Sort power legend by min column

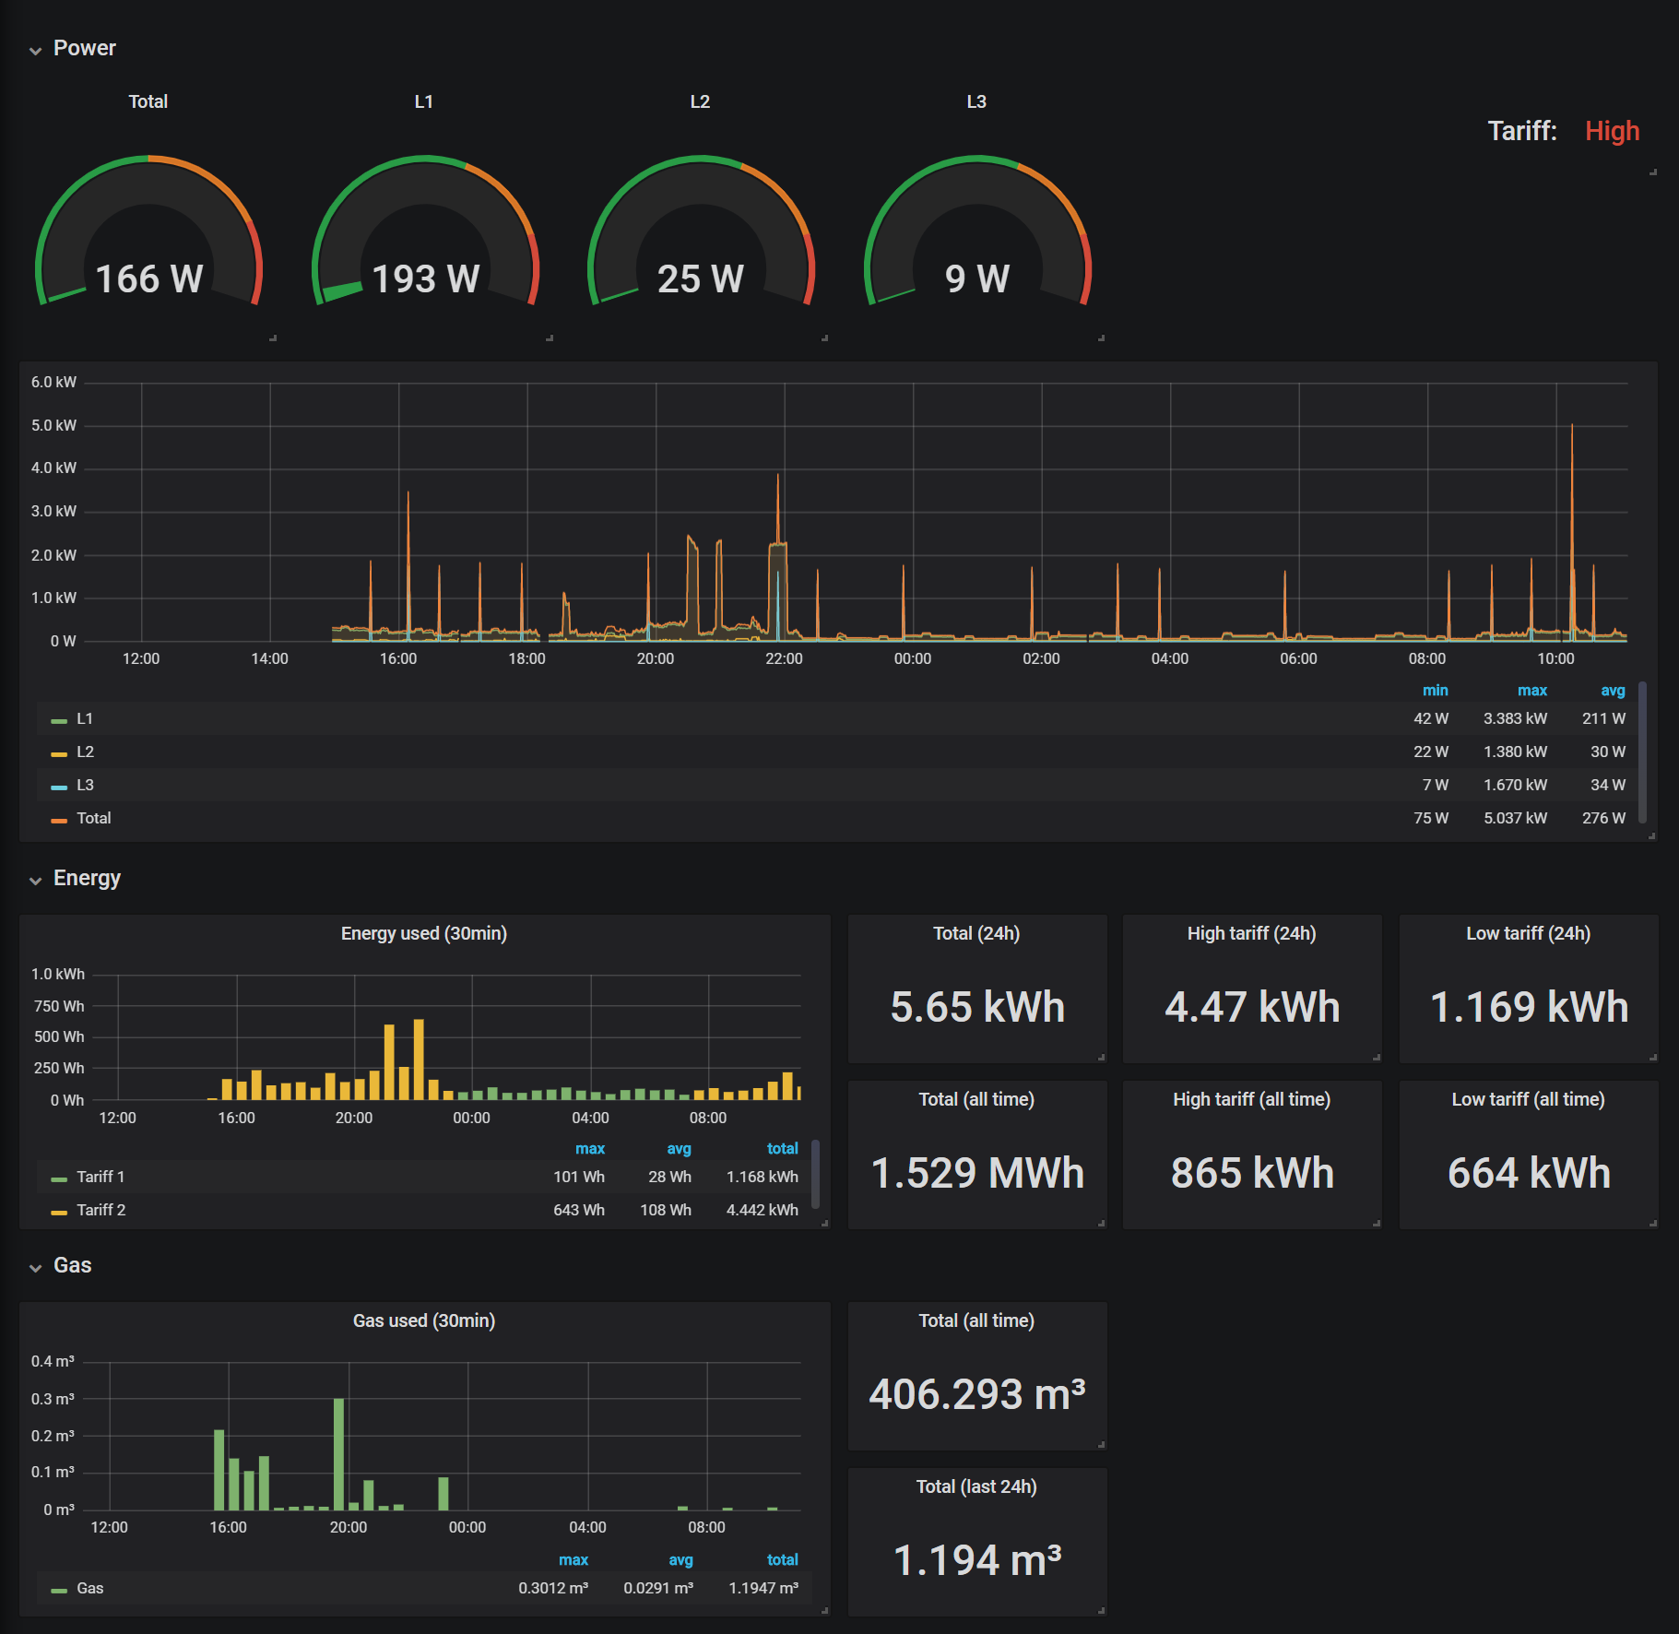(x=1436, y=690)
